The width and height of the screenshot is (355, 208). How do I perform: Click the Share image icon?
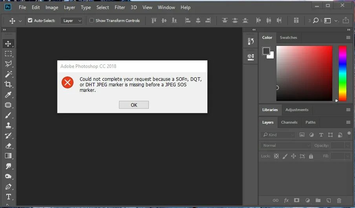346,20
